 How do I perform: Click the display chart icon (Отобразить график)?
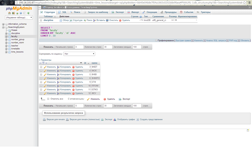[x=115, y=120]
